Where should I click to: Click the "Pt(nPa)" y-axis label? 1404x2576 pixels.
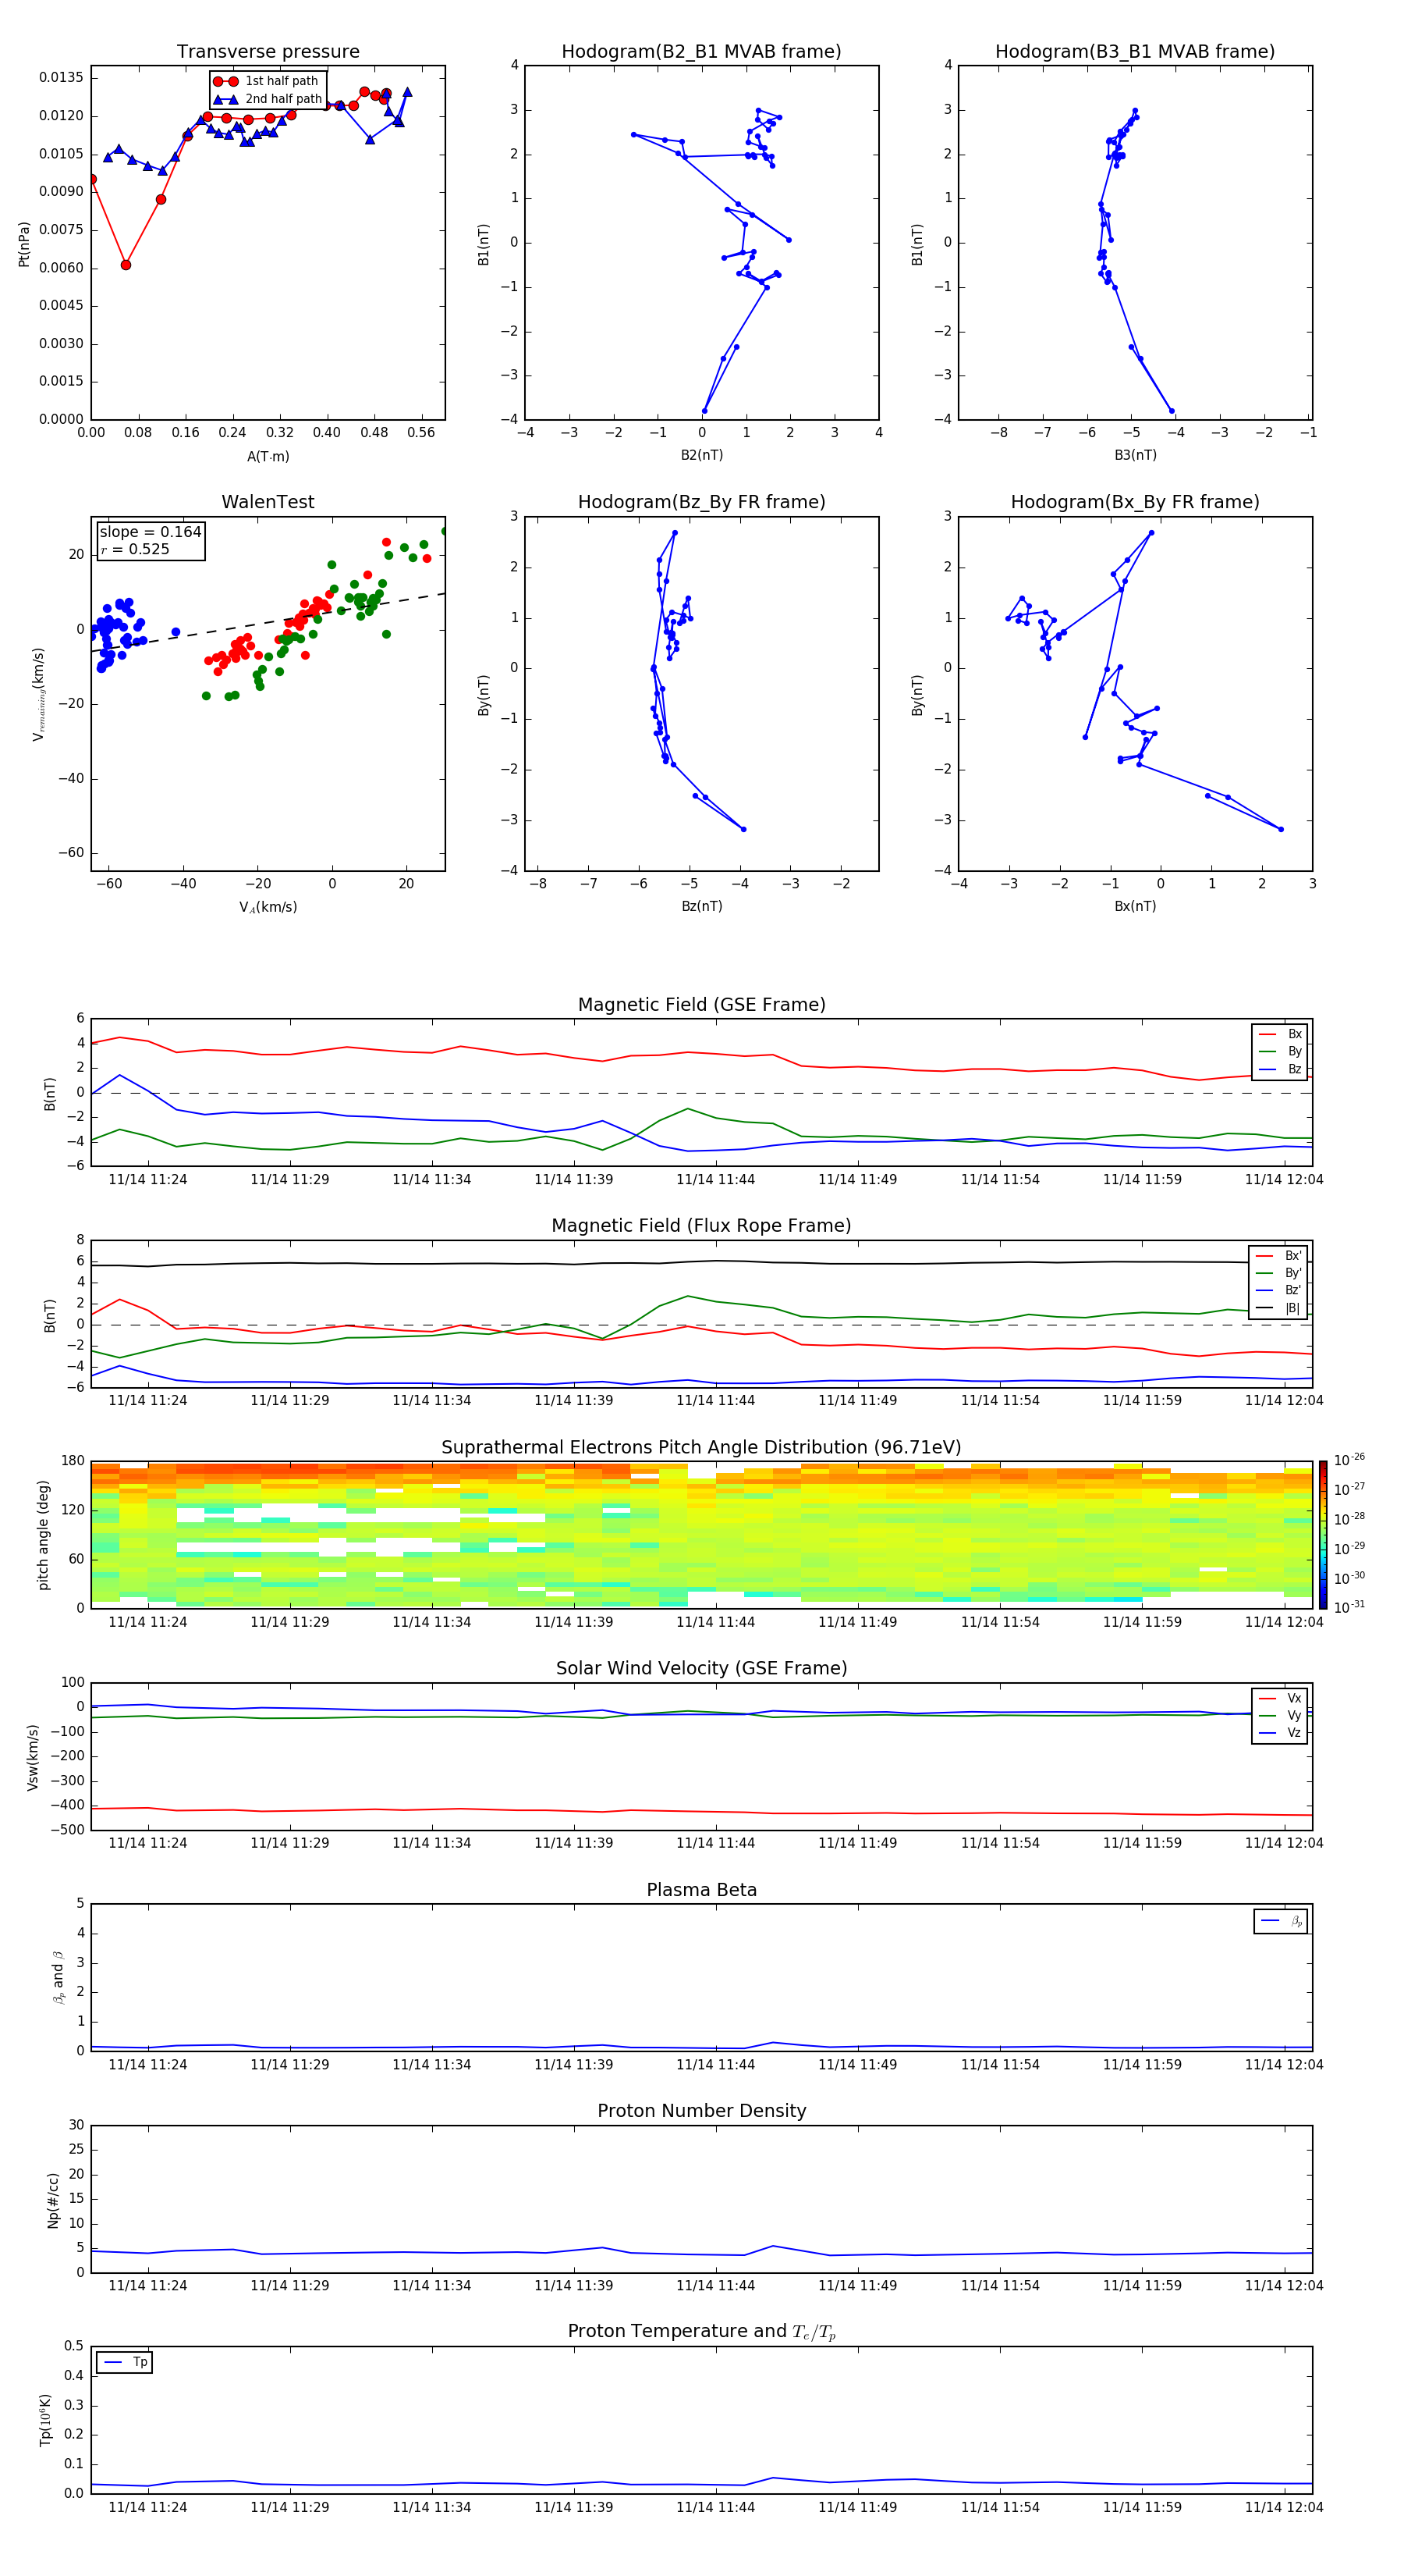click(x=24, y=244)
